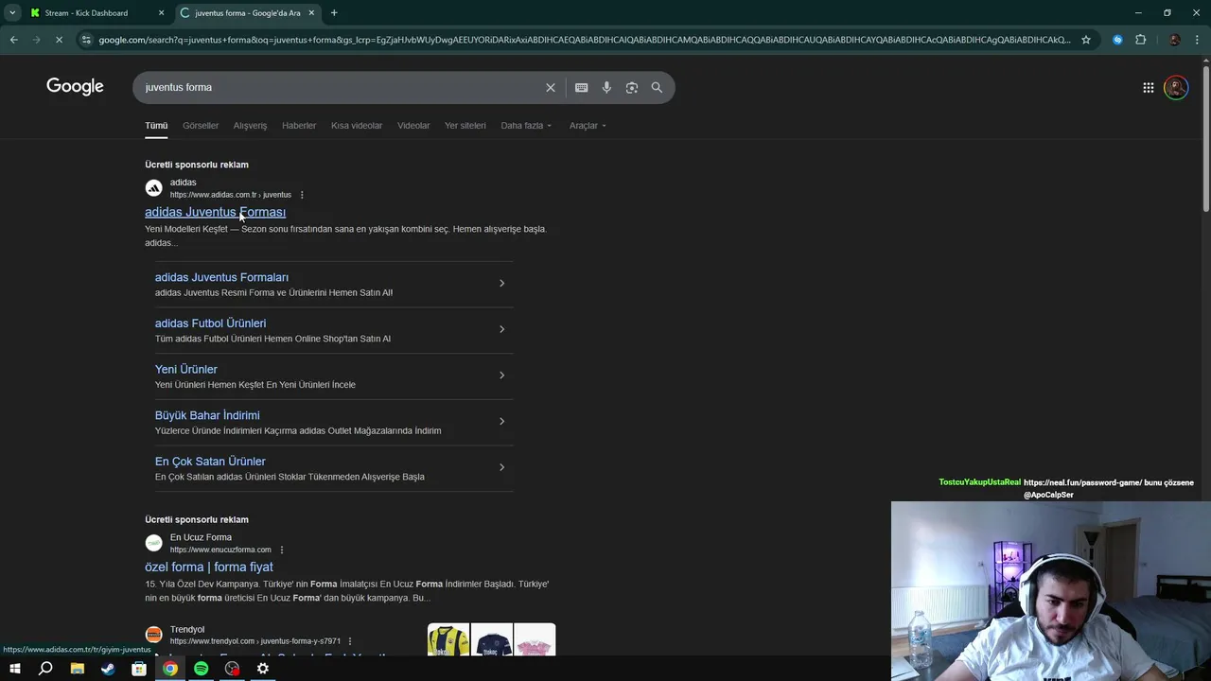Open the Trendyol result options menu
Image resolution: width=1211 pixels, height=681 pixels.
(x=350, y=641)
